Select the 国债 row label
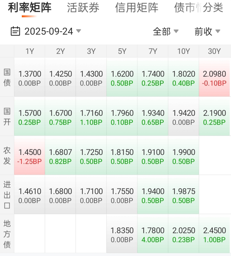The image size is (231, 256). [7, 77]
